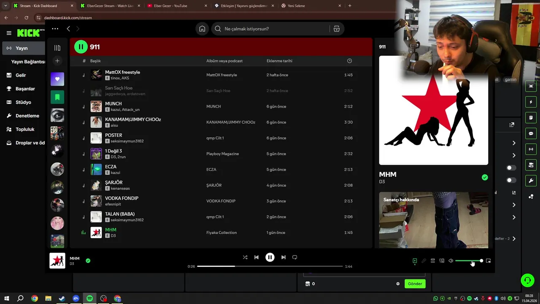The image size is (540, 304).
Task: Pop out Kick panel arrow icon
Action: [512, 125]
